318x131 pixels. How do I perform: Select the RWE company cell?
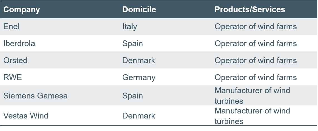tap(13, 77)
